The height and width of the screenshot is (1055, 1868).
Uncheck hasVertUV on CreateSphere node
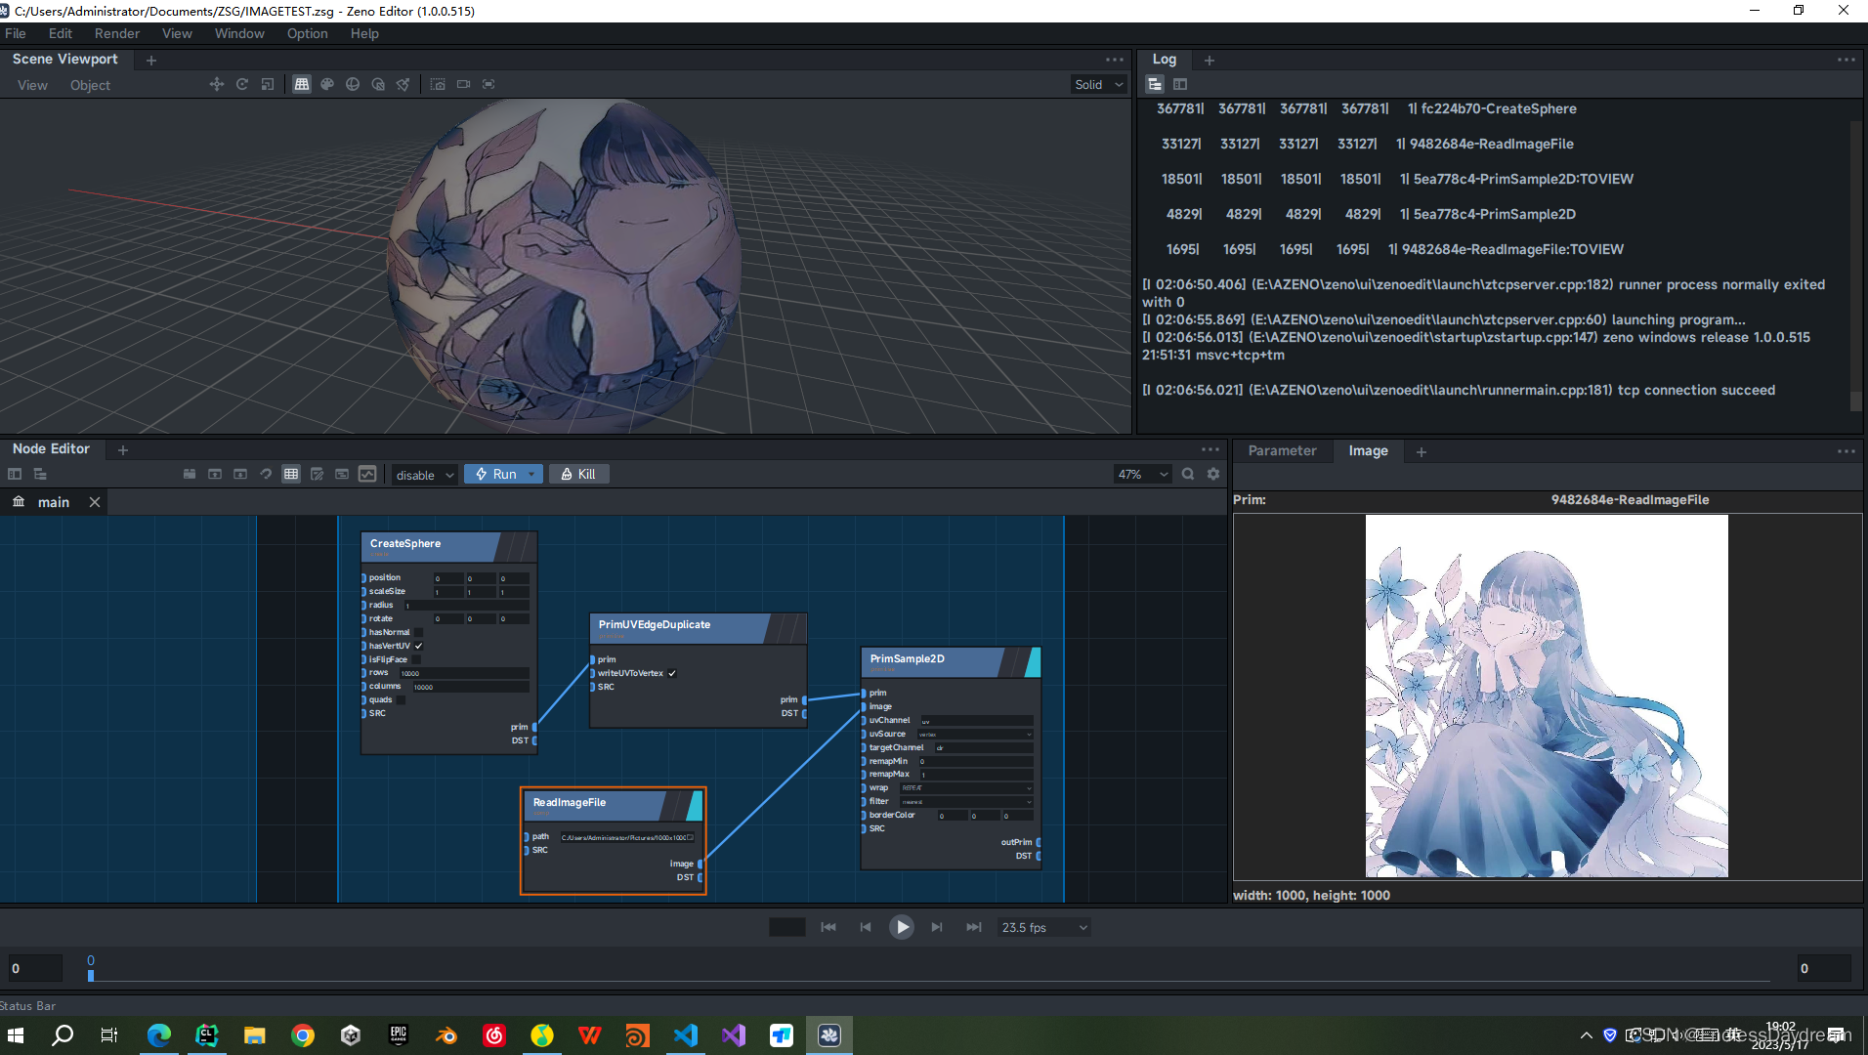(x=418, y=646)
